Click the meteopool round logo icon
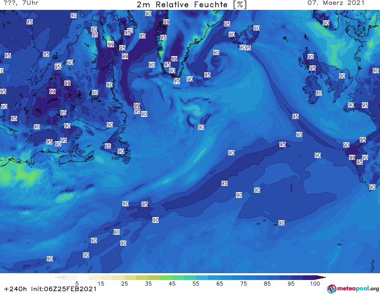 [332, 289]
